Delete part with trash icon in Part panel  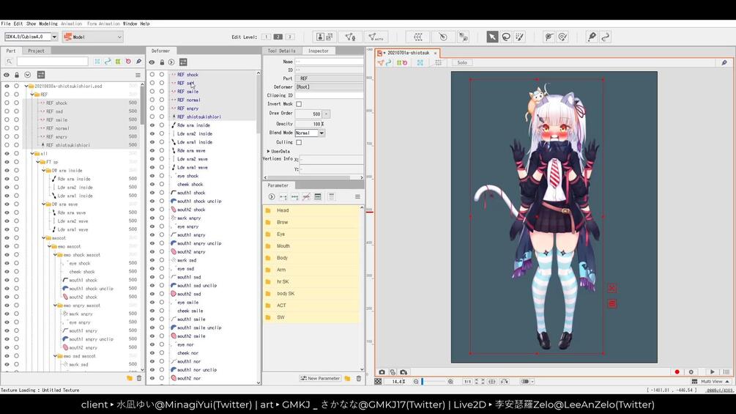(x=139, y=378)
